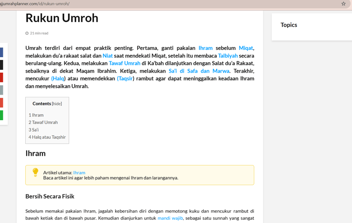Open the Miqat link
The width and height of the screenshot is (352, 223).
click(246, 48)
